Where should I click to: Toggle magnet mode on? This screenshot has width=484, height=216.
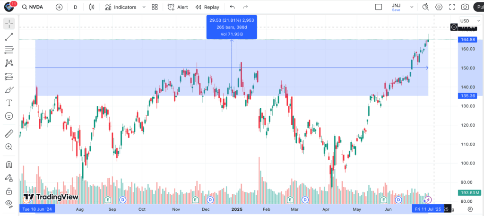[9, 165]
